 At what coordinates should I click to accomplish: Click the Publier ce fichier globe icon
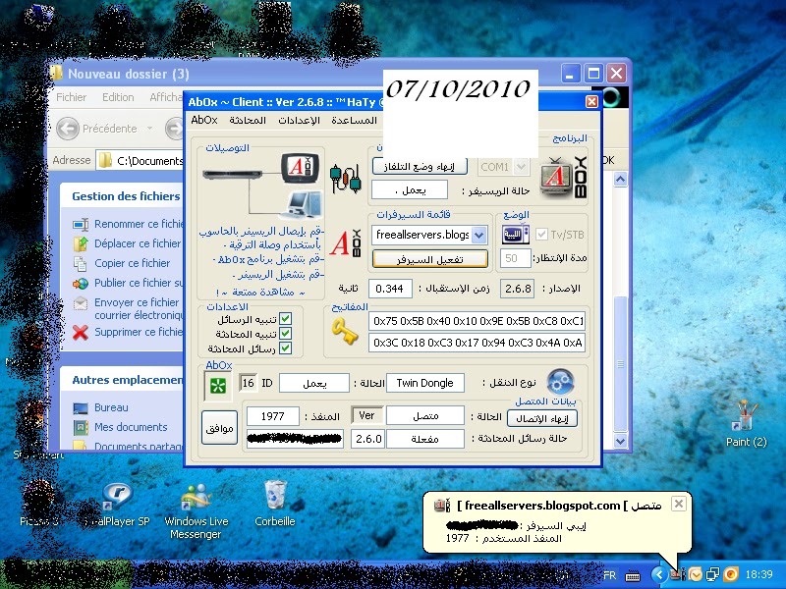(81, 284)
